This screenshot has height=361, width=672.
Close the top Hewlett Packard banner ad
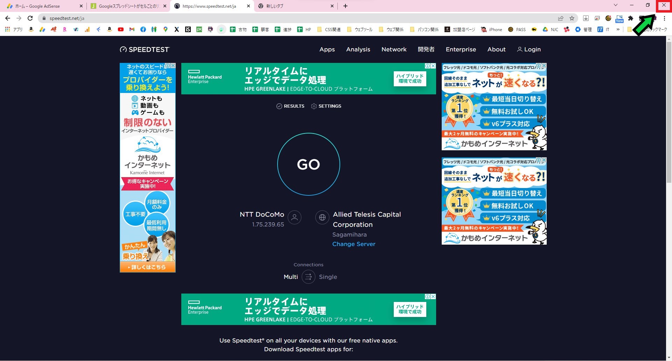click(433, 66)
